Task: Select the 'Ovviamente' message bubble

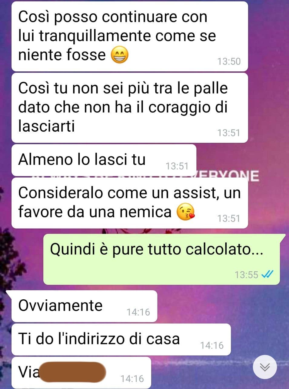Action: click(x=85, y=306)
